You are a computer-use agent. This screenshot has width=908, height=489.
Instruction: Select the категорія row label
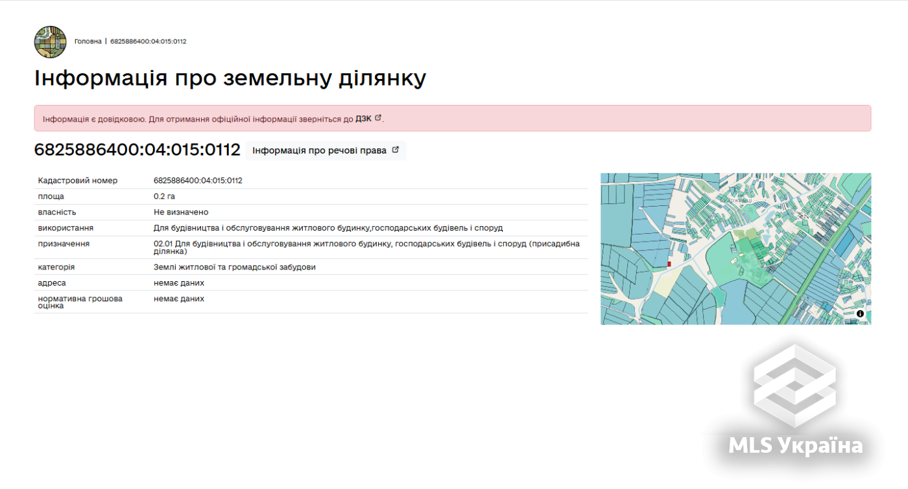pyautogui.click(x=56, y=267)
